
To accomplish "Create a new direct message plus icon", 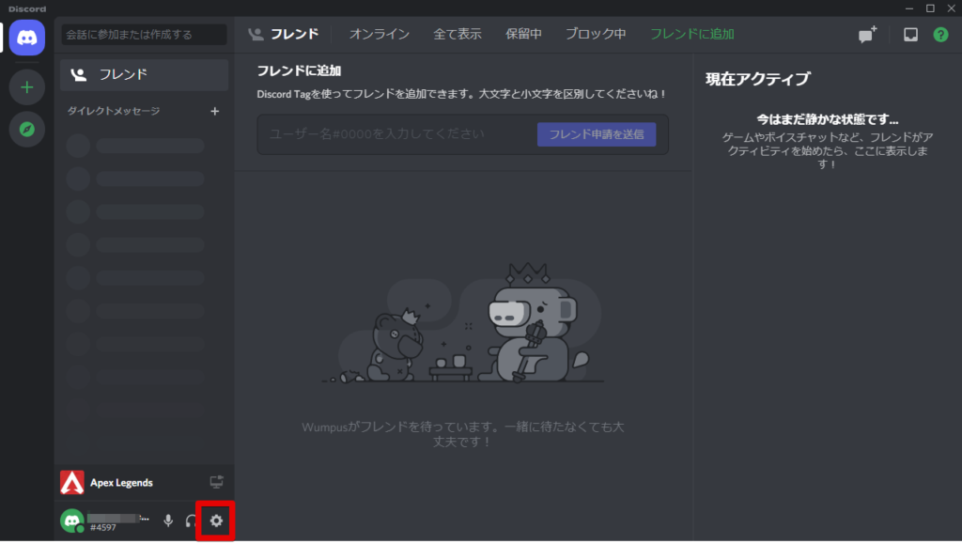I will coord(215,111).
